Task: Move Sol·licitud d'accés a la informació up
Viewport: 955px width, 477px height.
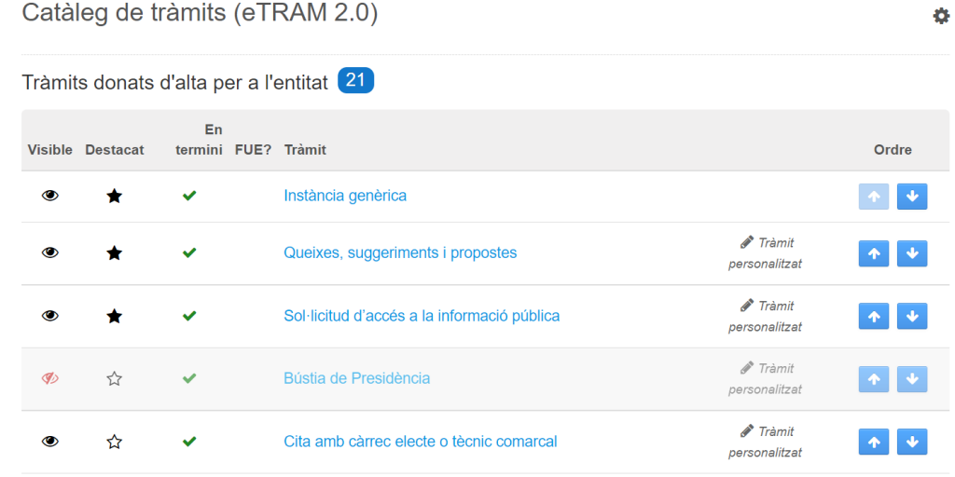Action: [x=874, y=316]
